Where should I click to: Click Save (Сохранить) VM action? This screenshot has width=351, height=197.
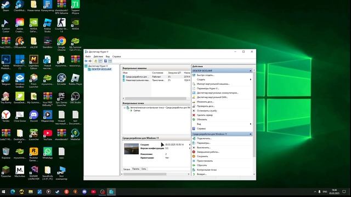[202, 157]
